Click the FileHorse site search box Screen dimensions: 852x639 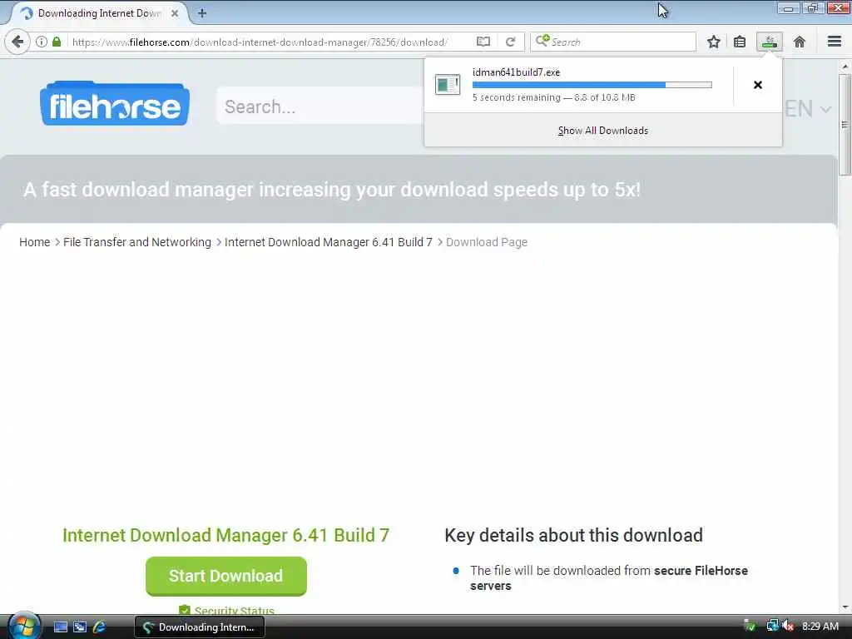click(320, 106)
